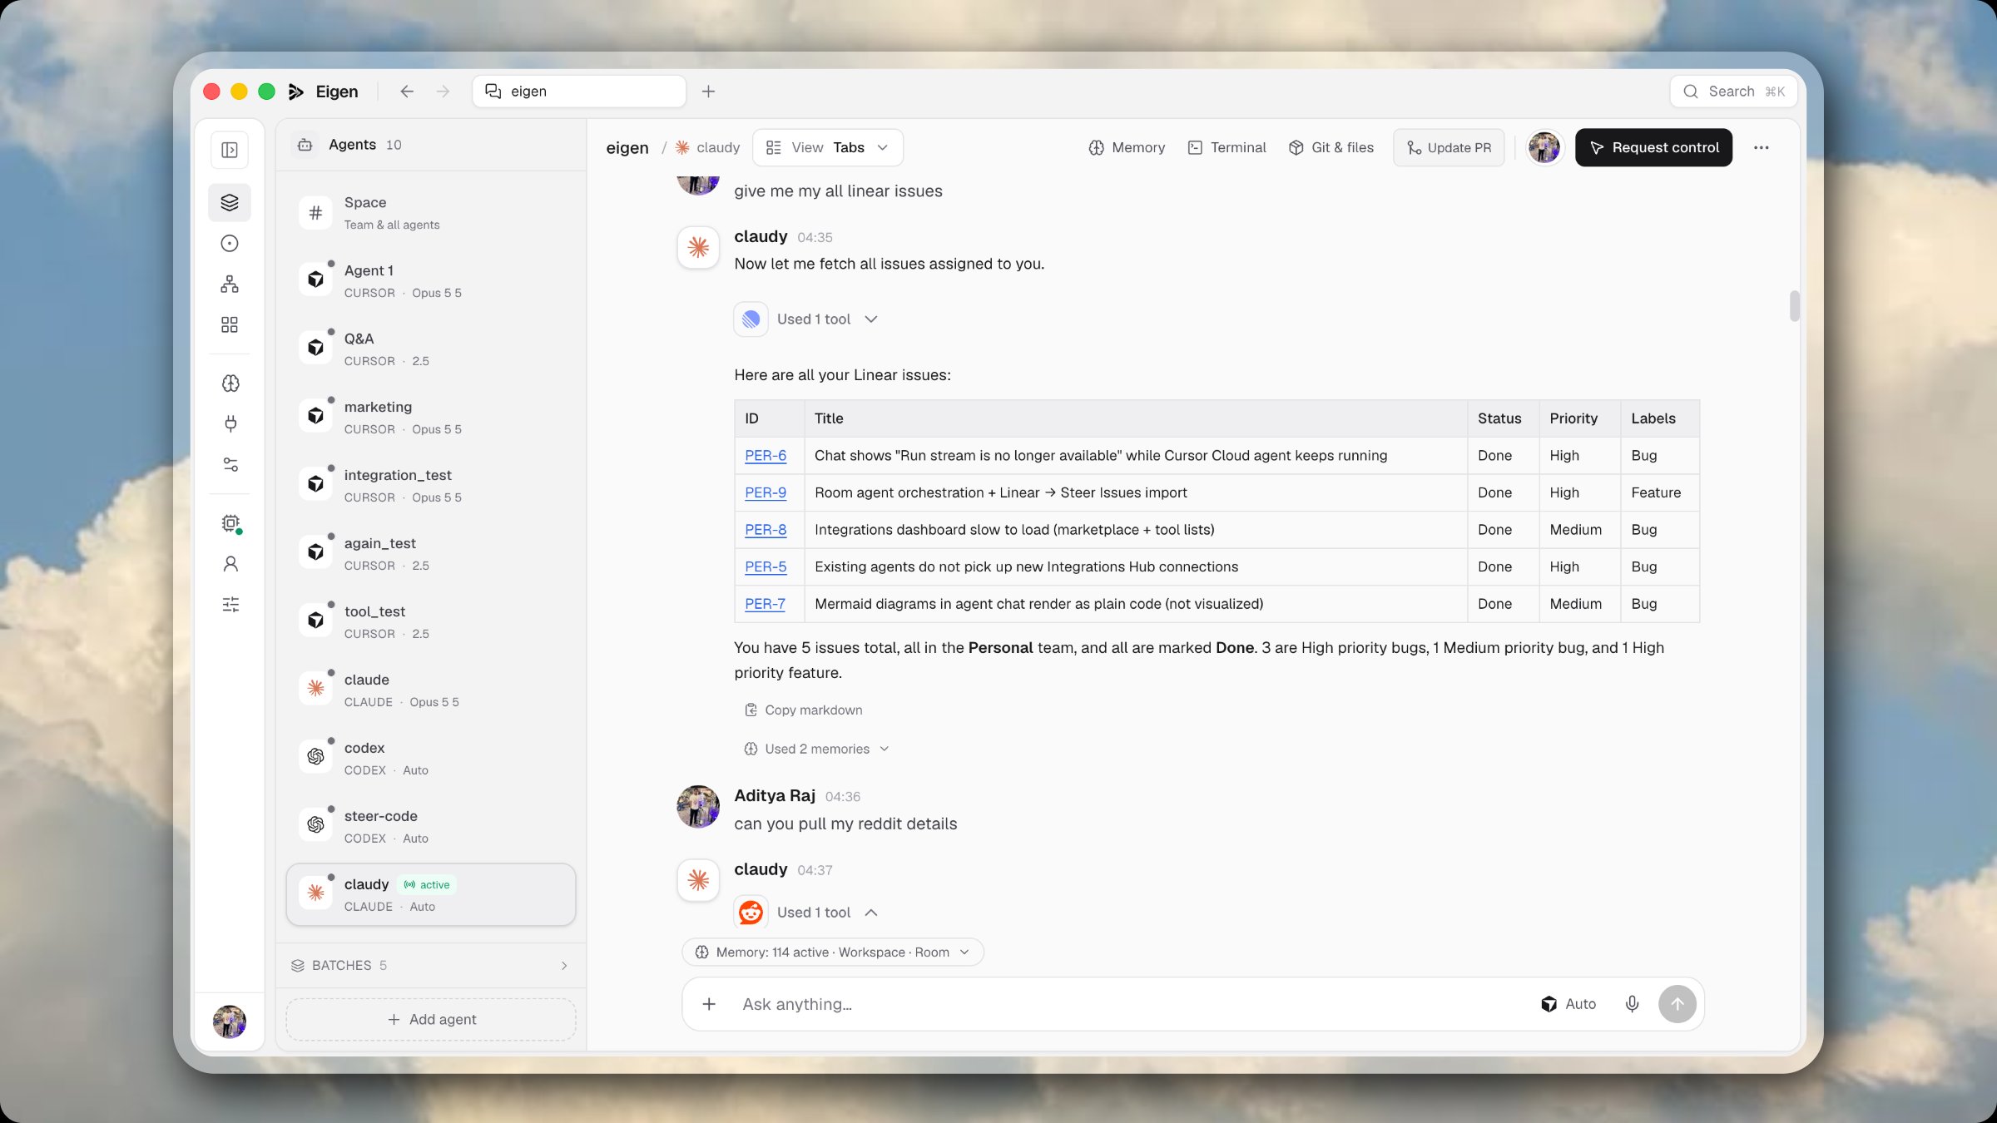Open the grid apps sidebar icon
Screen dimensions: 1997x1123
pyautogui.click(x=230, y=324)
